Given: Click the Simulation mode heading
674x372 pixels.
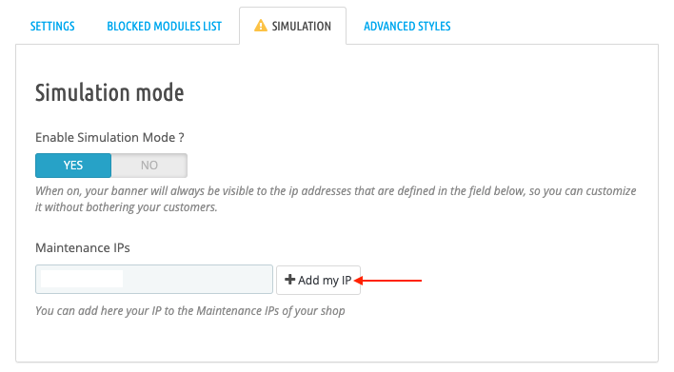Looking at the screenshot, I should [109, 93].
